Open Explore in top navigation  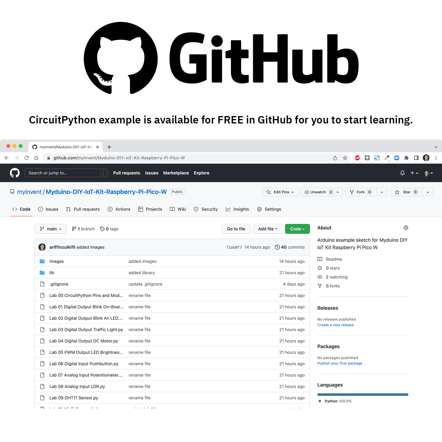click(202, 173)
